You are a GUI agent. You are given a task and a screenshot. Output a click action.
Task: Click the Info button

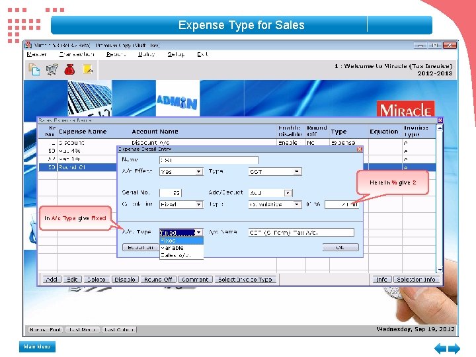click(x=381, y=279)
